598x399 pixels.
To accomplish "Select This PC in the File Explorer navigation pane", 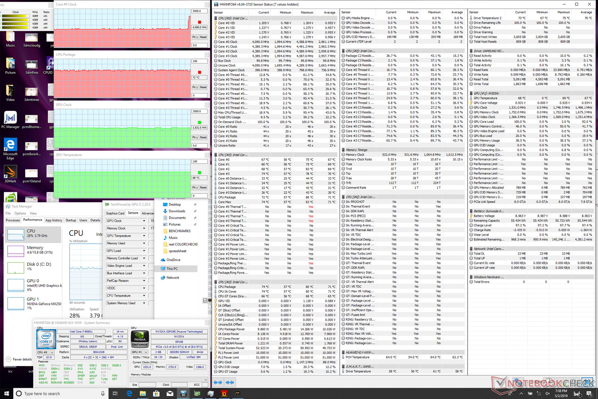I will [x=176, y=269].
